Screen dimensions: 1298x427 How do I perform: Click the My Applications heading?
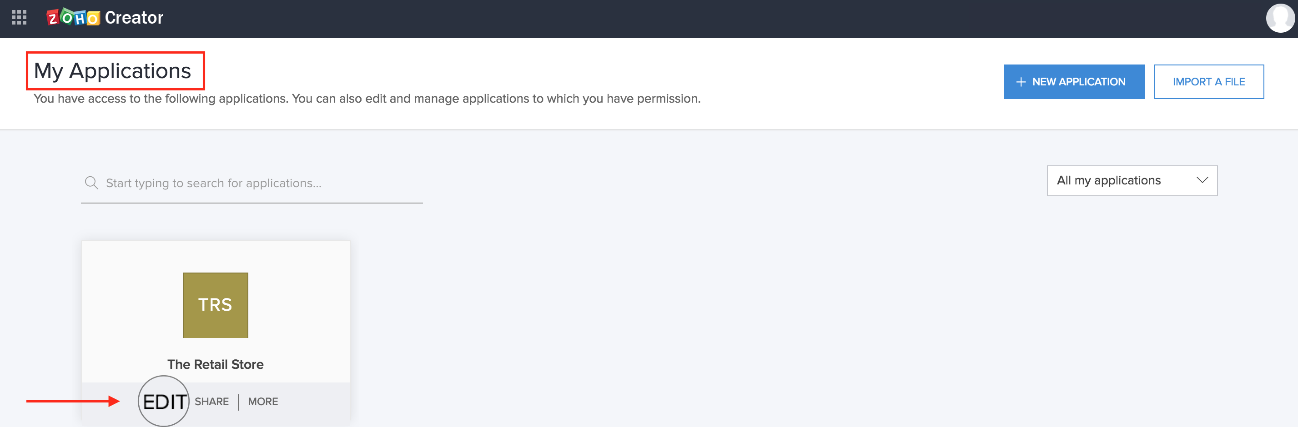[x=112, y=71]
